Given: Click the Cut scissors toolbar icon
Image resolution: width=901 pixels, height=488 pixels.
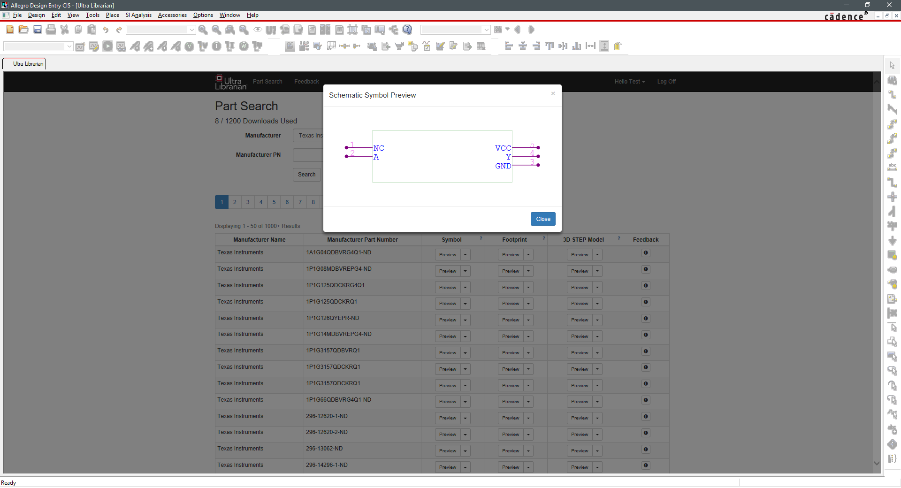Looking at the screenshot, I should [65, 30].
